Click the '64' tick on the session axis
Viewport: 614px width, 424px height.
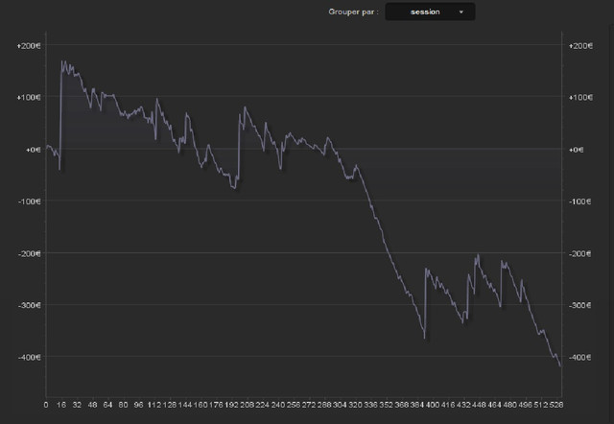pos(107,405)
